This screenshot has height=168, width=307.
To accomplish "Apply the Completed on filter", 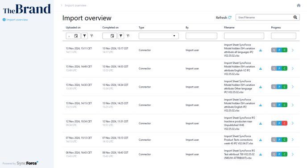I will (121, 36).
